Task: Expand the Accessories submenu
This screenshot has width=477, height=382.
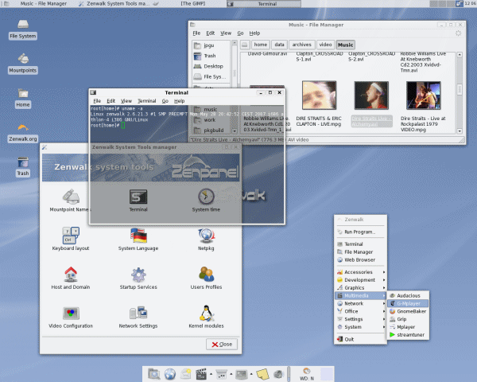Action: [359, 272]
